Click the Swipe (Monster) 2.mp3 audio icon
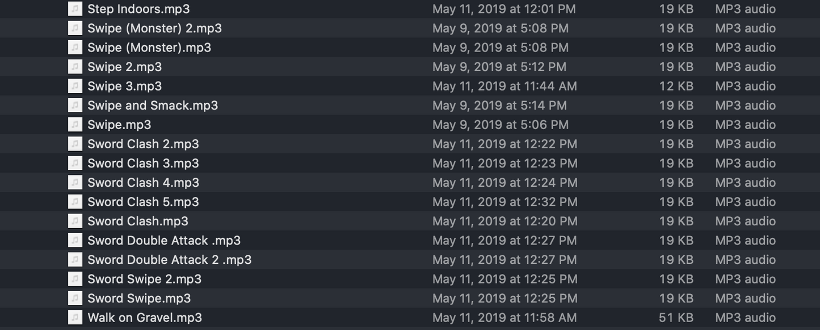This screenshot has height=330, width=820. click(75, 28)
